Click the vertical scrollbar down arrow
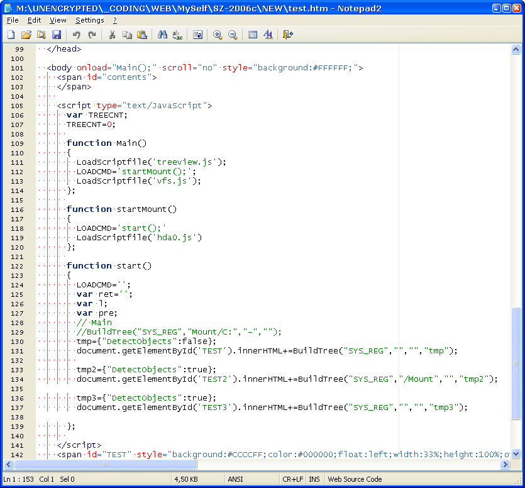 pos(516,454)
